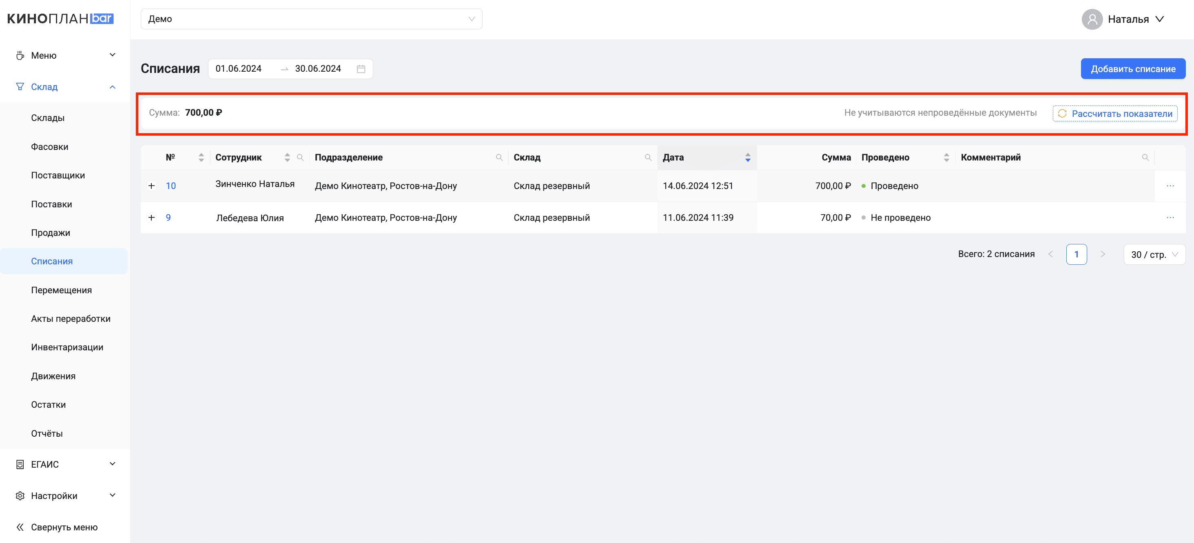Click the Склад funnel icon

pyautogui.click(x=20, y=87)
